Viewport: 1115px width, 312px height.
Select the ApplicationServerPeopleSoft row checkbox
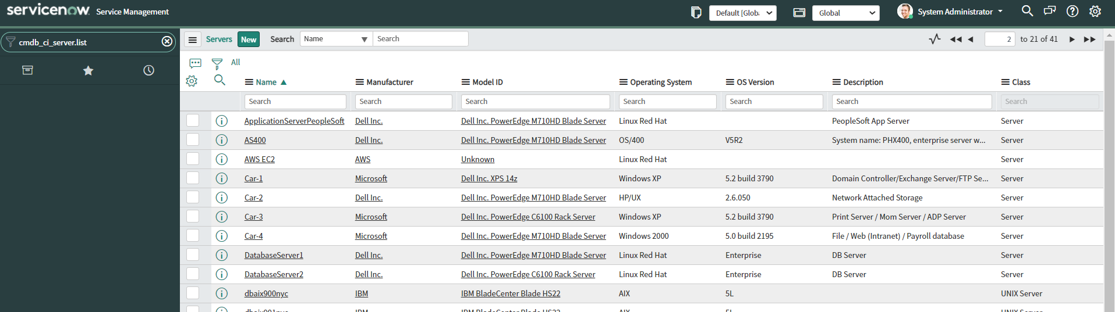pyautogui.click(x=193, y=120)
